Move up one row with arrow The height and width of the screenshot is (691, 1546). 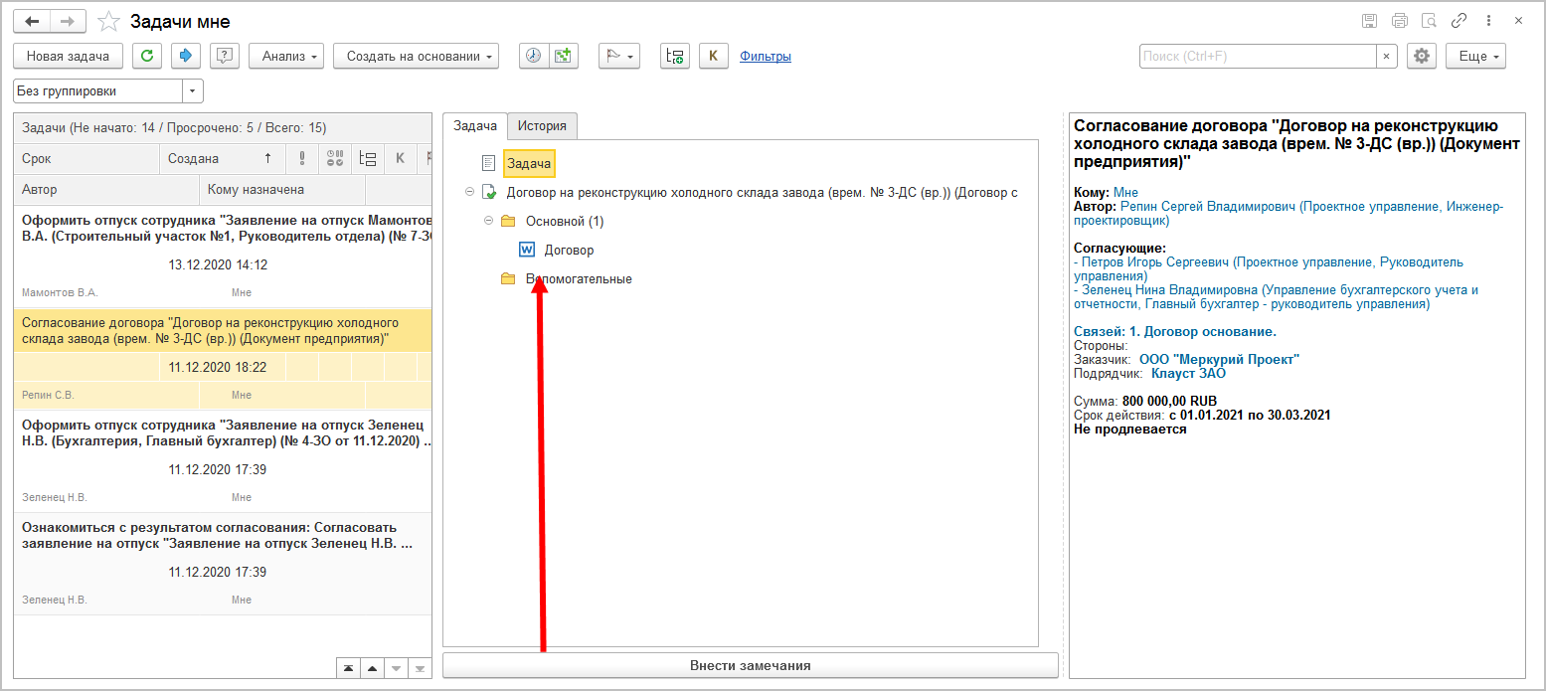pos(371,669)
